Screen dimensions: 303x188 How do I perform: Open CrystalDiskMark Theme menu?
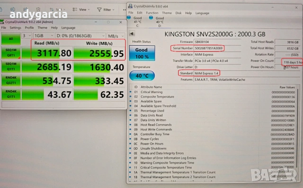(42, 27)
